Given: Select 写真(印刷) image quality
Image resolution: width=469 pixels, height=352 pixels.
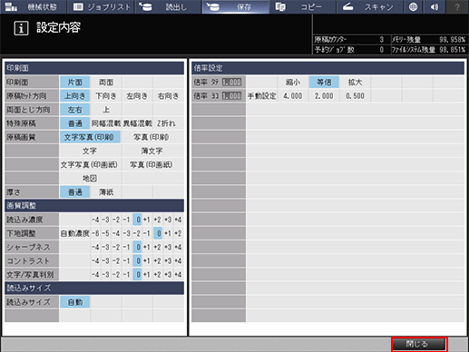Looking at the screenshot, I should click(x=152, y=137).
